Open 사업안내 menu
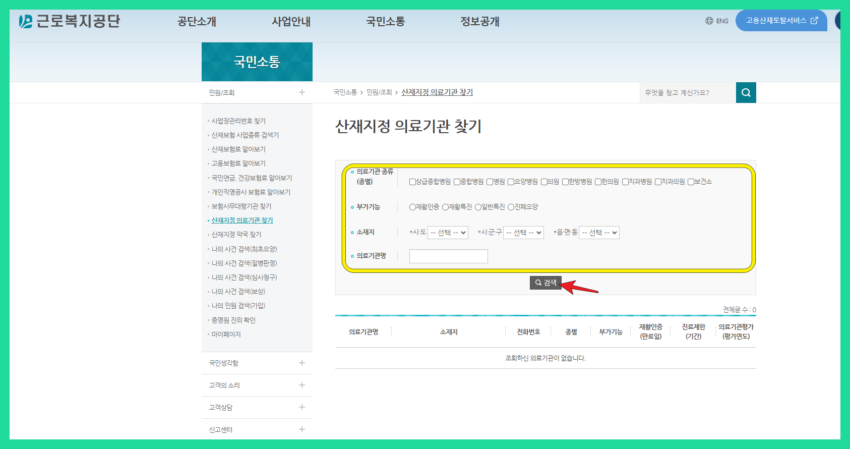 pos(291,22)
